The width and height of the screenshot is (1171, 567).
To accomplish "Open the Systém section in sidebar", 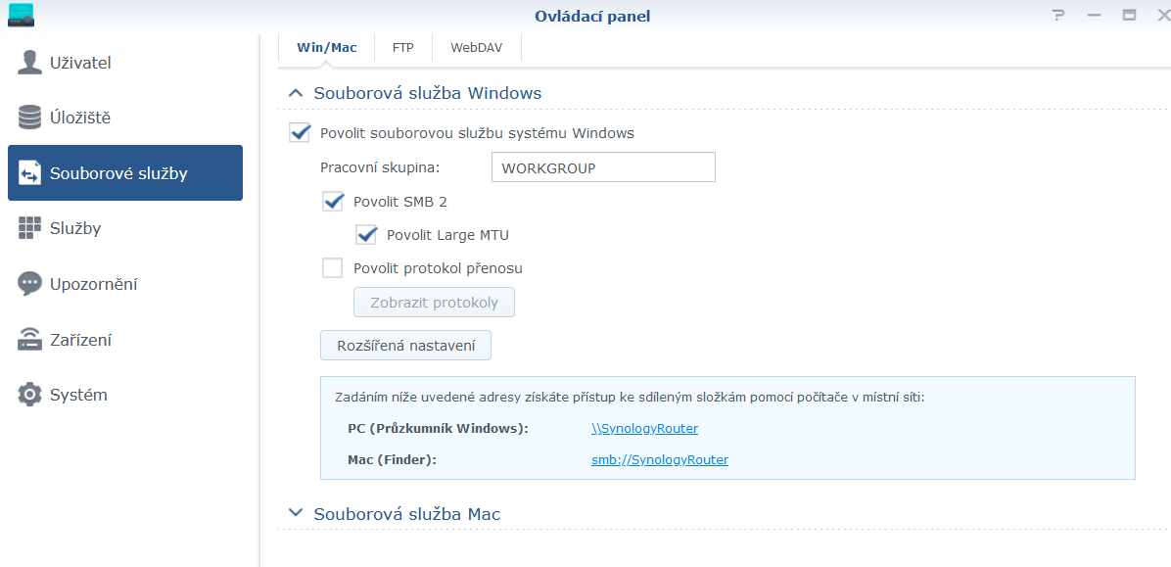I will (x=74, y=394).
